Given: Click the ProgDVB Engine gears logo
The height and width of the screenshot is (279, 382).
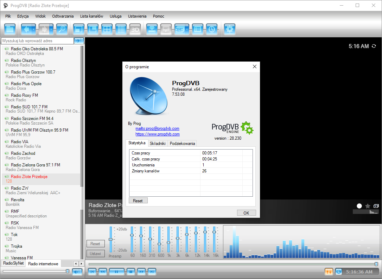Looking at the screenshot, I should (x=247, y=128).
